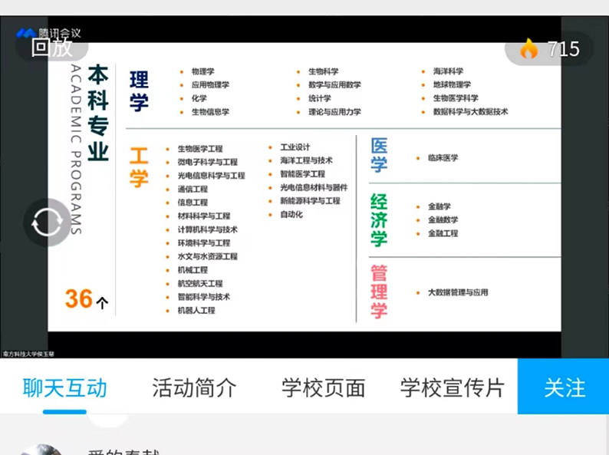
Task: Tap the rotate screen icon
Action: (47, 223)
